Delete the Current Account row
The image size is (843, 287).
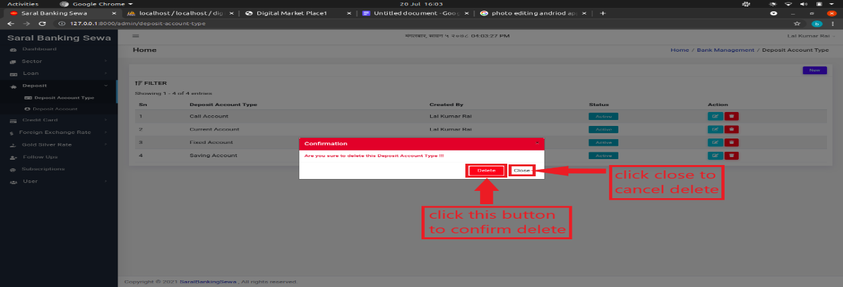click(x=731, y=129)
